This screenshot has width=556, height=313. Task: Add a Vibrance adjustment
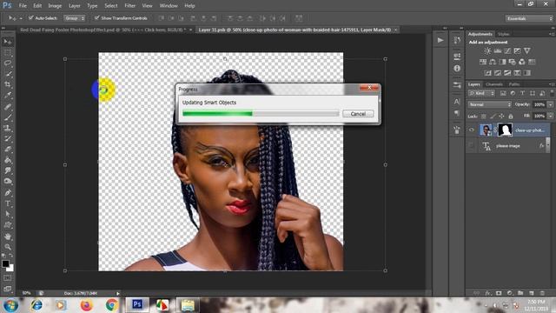click(527, 51)
